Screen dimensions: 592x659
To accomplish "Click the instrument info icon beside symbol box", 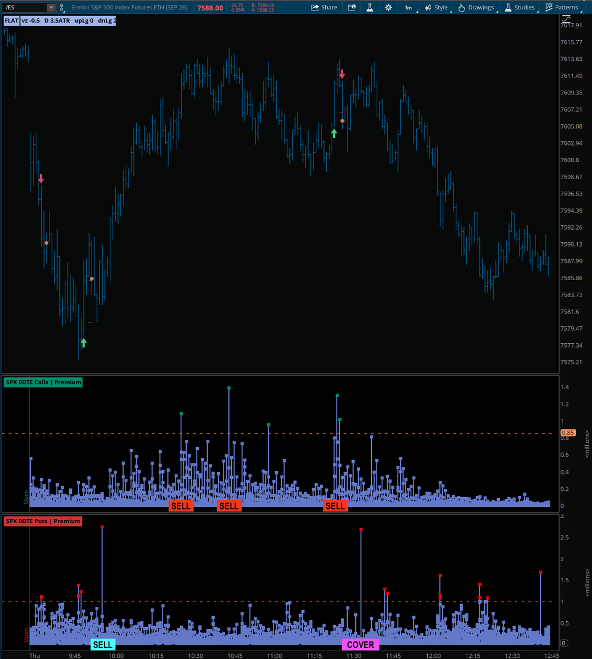I will pyautogui.click(x=63, y=8).
